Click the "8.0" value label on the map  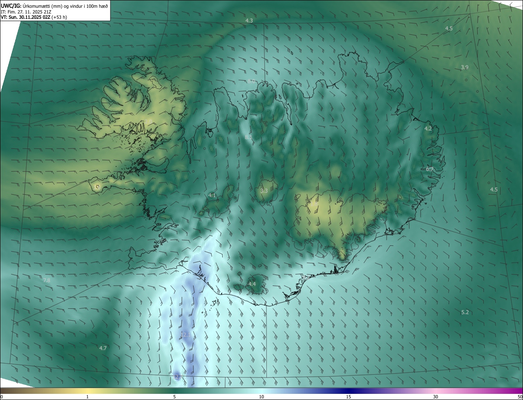(x=251, y=81)
